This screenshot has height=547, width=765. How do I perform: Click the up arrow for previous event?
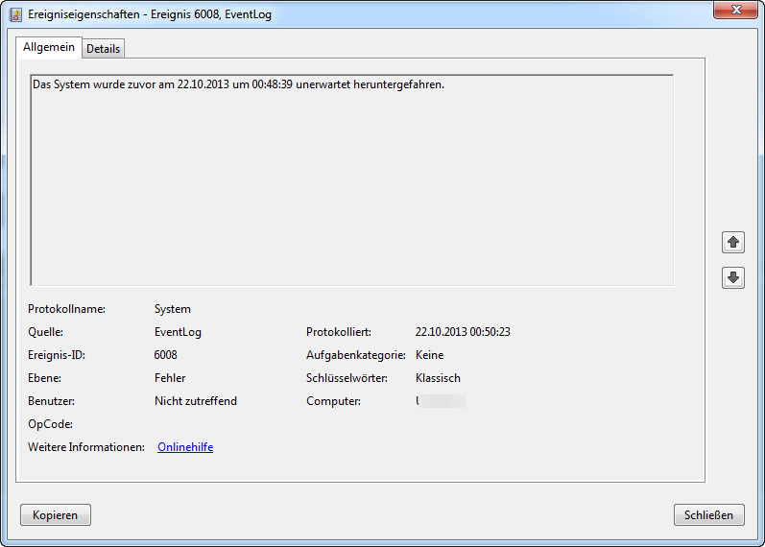[x=733, y=243]
